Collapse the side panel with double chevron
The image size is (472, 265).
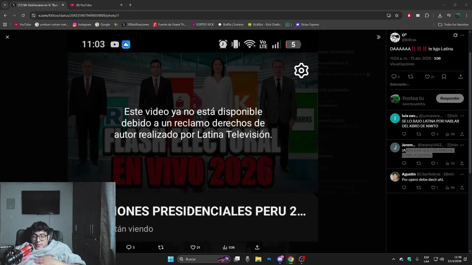378,37
